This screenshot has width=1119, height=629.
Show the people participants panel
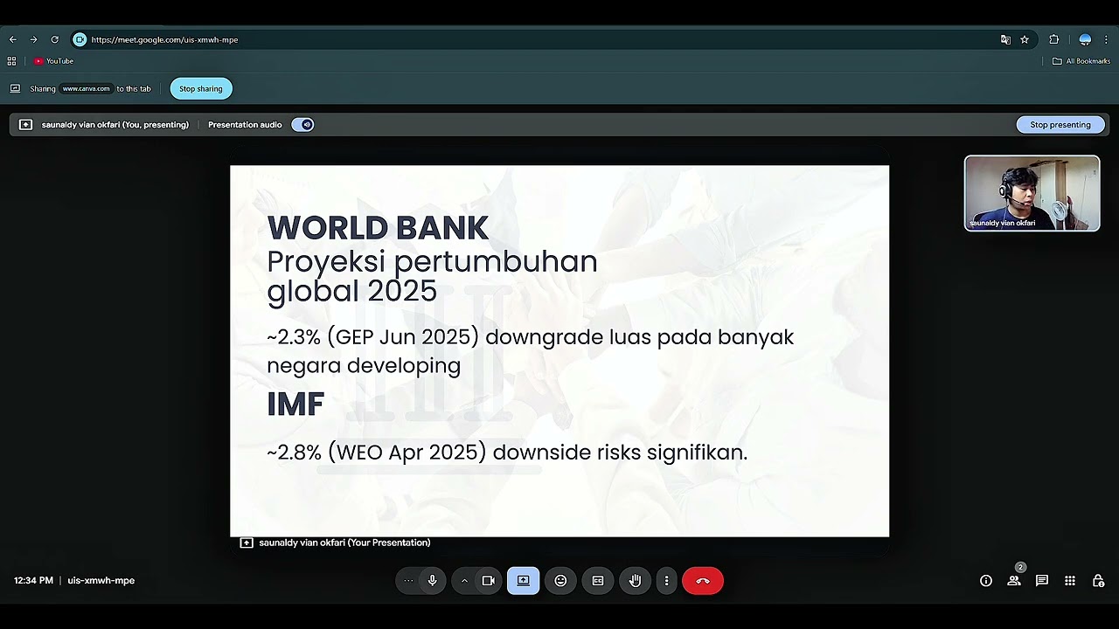(1014, 581)
